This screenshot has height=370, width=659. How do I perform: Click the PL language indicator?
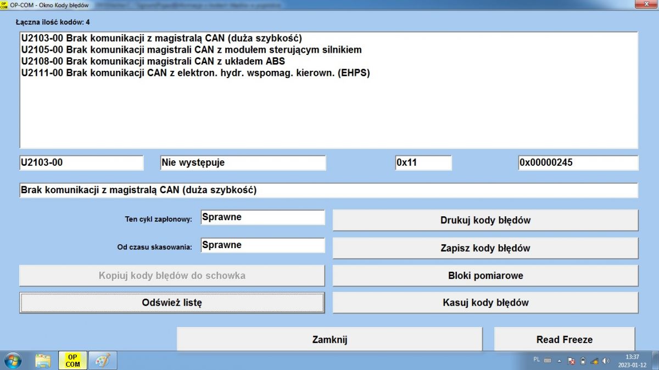[537, 360]
